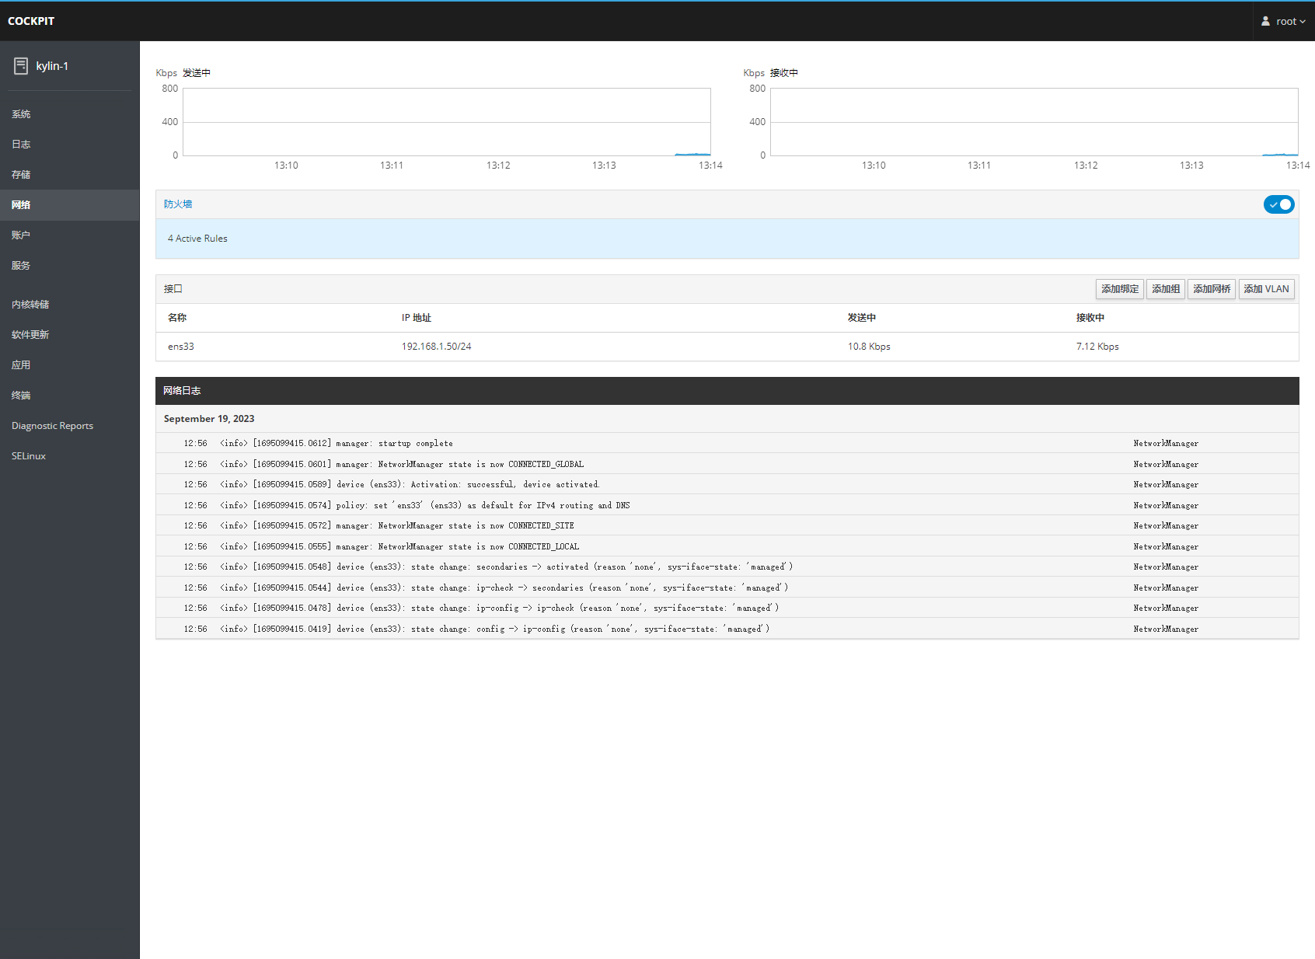Click the 添加网桥 button
The height and width of the screenshot is (959, 1315).
(1212, 289)
